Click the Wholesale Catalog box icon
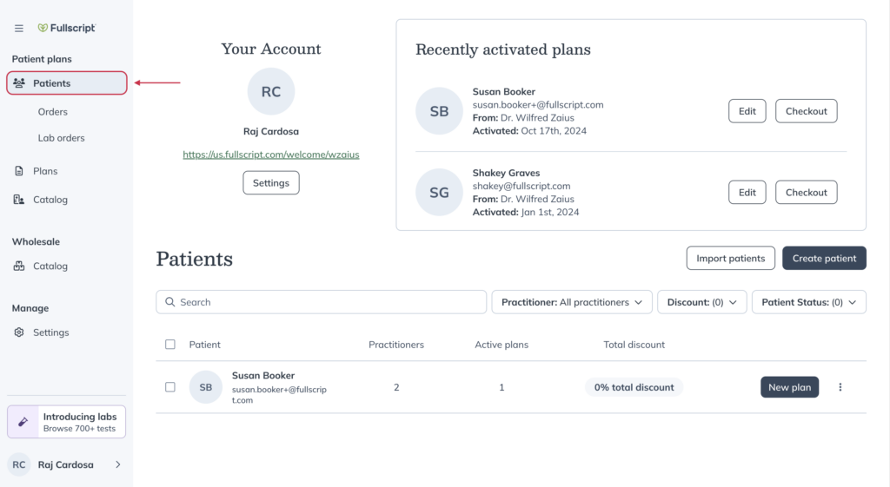The width and height of the screenshot is (890, 487). [x=19, y=266]
